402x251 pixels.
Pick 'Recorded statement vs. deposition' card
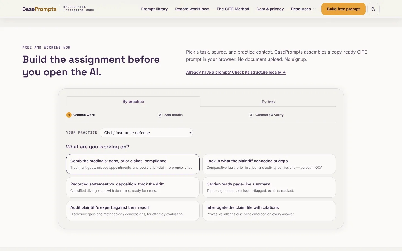tap(133, 187)
